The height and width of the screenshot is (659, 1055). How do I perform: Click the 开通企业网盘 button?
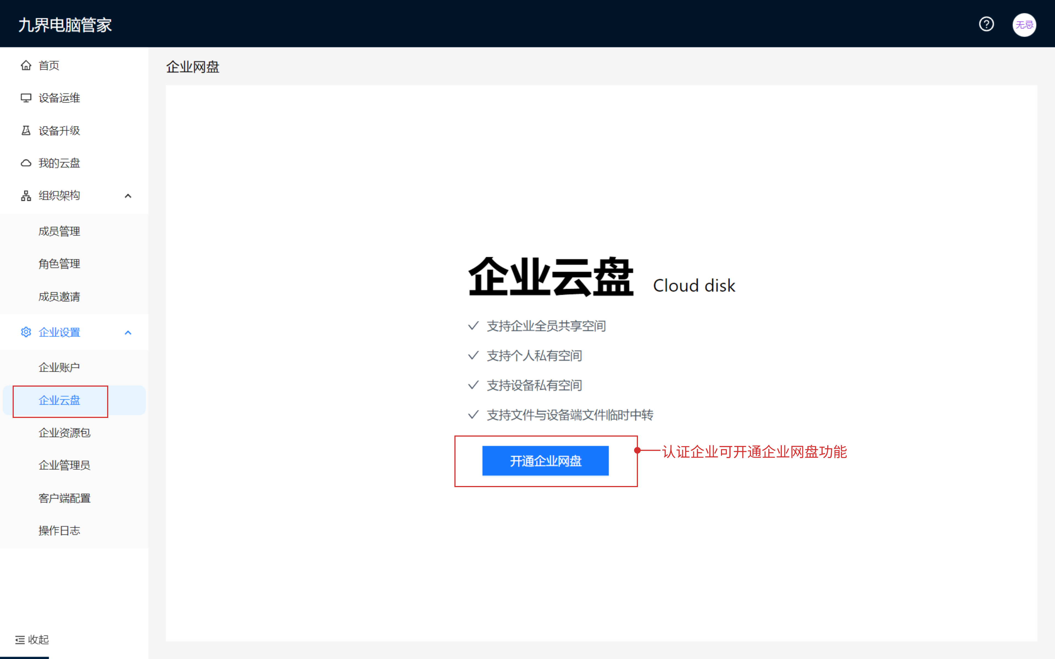[545, 461]
